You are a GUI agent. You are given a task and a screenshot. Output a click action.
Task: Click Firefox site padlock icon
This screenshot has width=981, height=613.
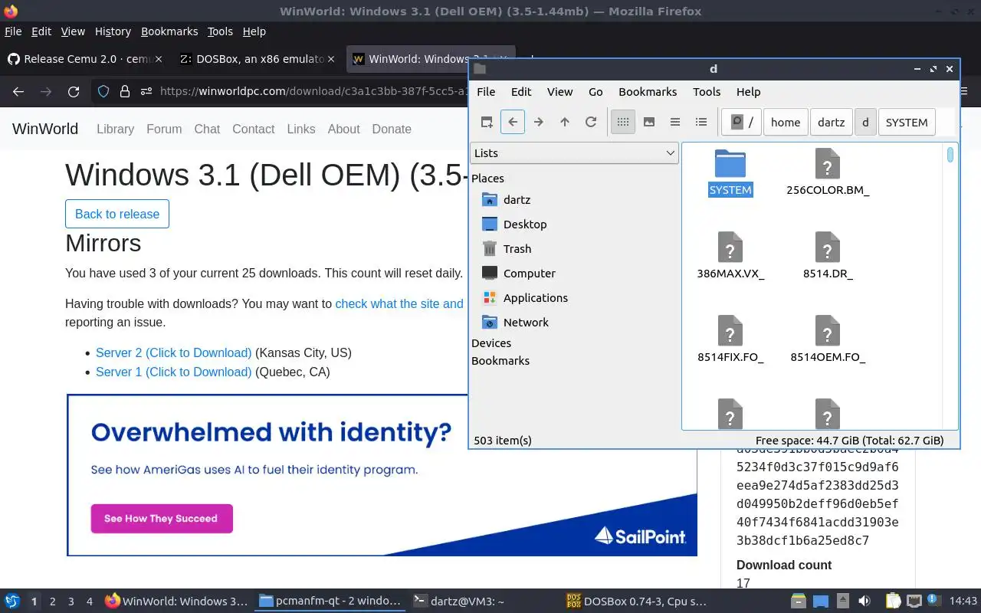[x=124, y=92]
